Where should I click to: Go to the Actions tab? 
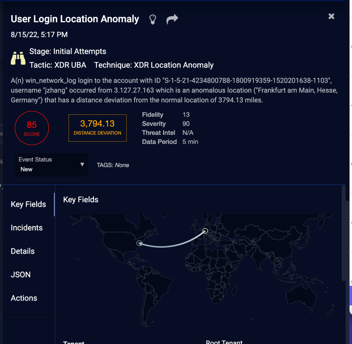pos(24,298)
